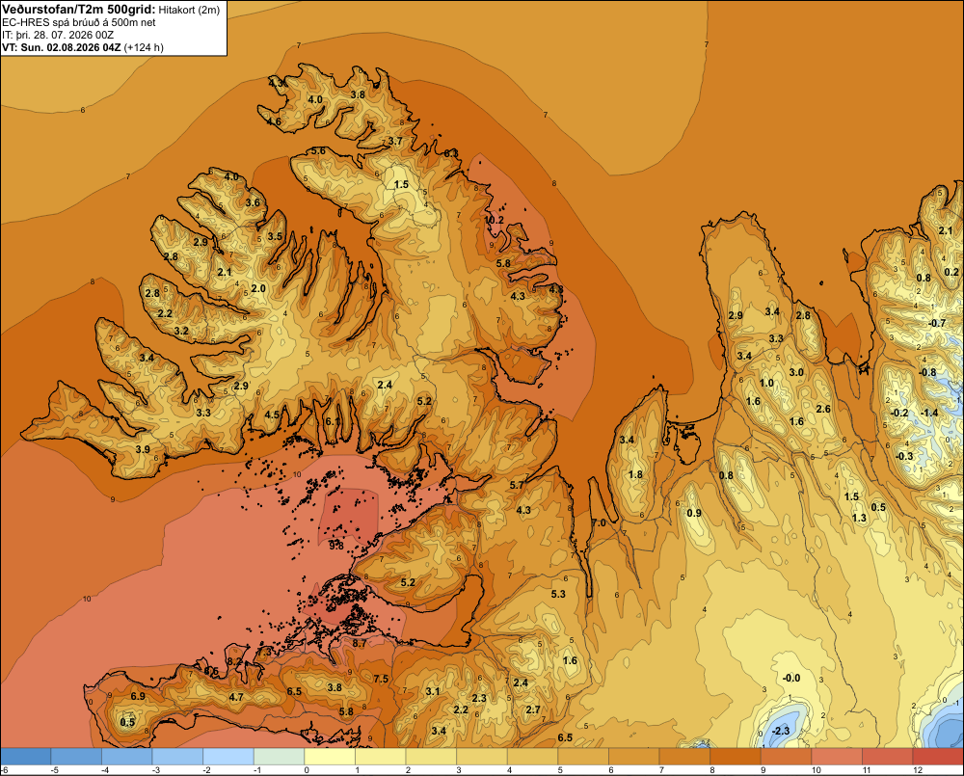This screenshot has width=964, height=776.
Task: Click the temperature value 2.0
Action: point(258,288)
